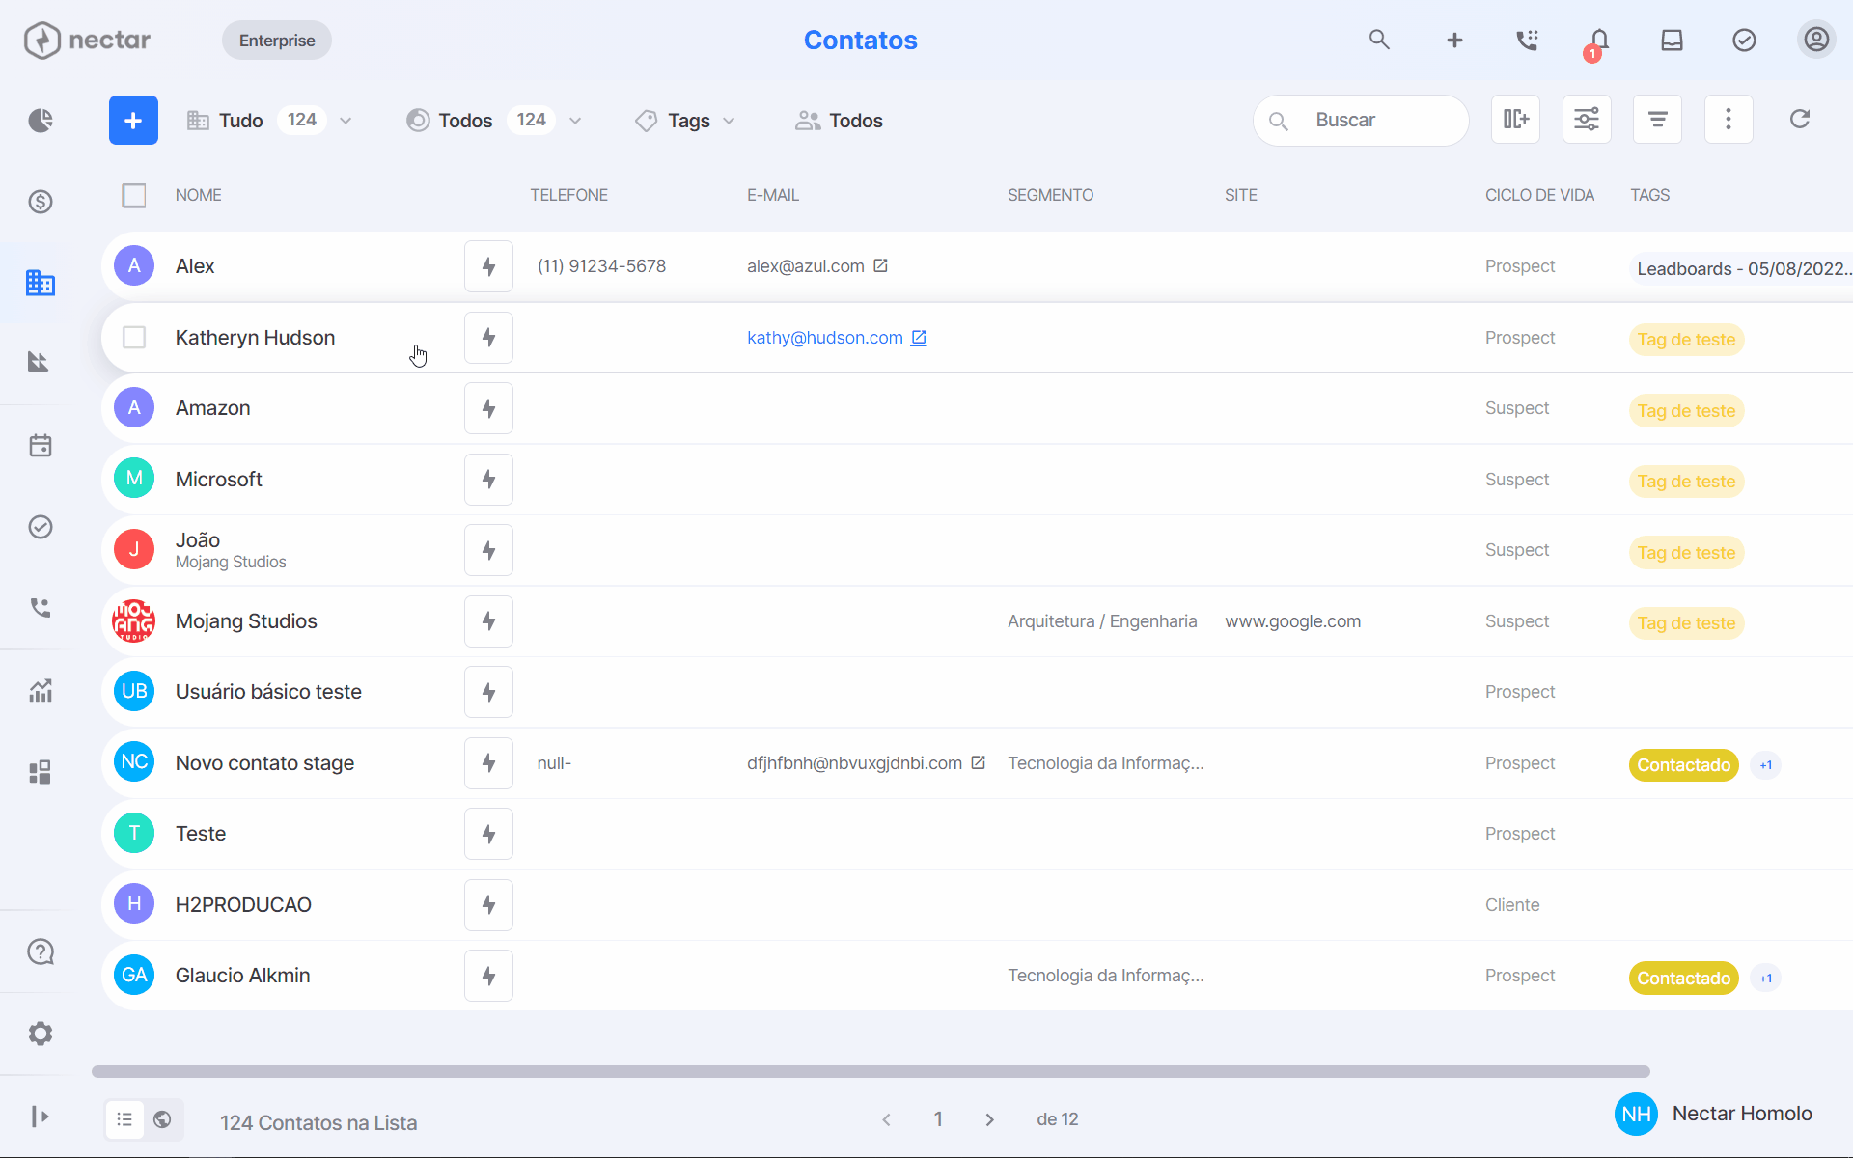Open add column icon
1853x1158 pixels.
(1515, 120)
